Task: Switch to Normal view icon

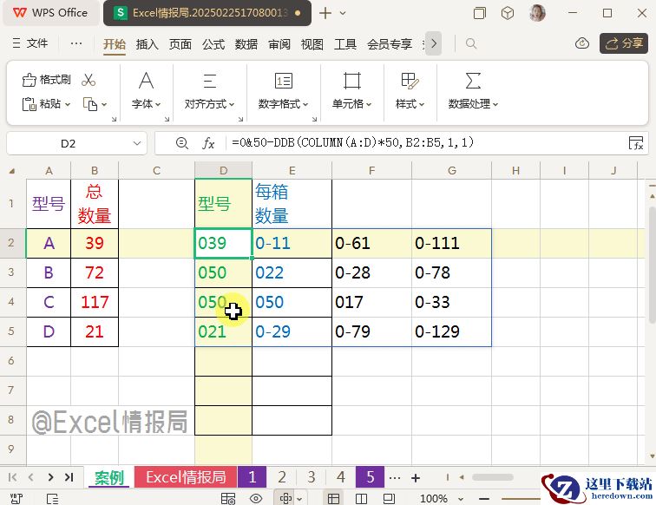Action: click(333, 498)
